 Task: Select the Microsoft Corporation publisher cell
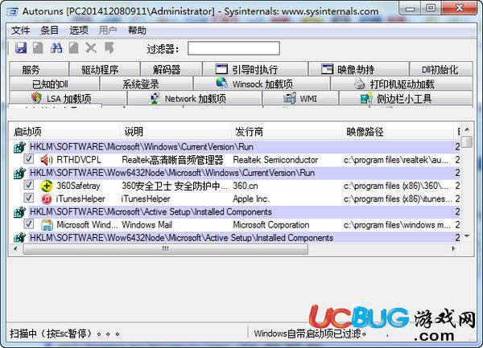click(271, 225)
